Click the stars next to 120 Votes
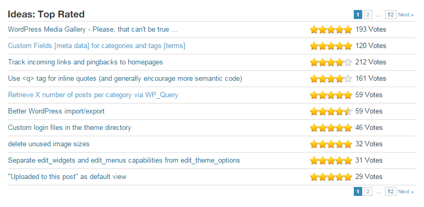The width and height of the screenshot is (424, 207). click(x=331, y=46)
